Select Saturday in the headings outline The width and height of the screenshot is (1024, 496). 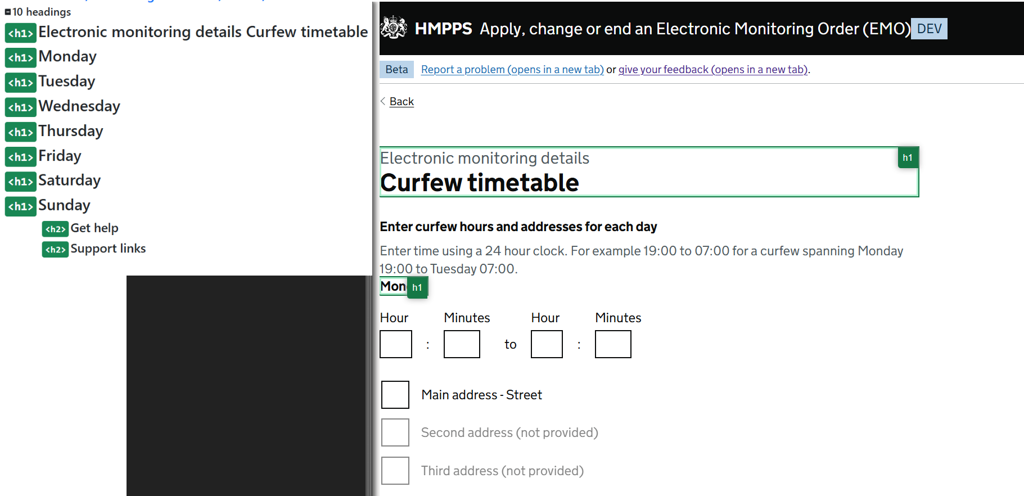pos(69,181)
